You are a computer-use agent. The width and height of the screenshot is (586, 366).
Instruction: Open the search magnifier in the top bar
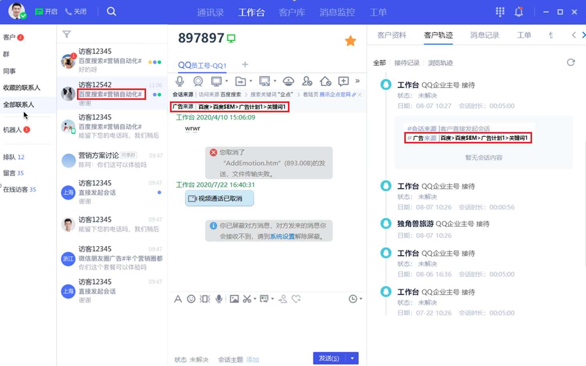111,12
